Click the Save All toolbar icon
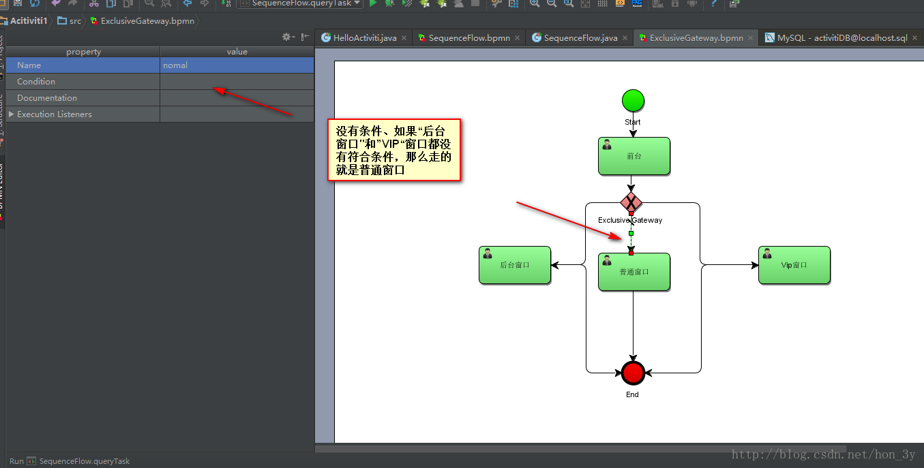The image size is (924, 468). 16,3
